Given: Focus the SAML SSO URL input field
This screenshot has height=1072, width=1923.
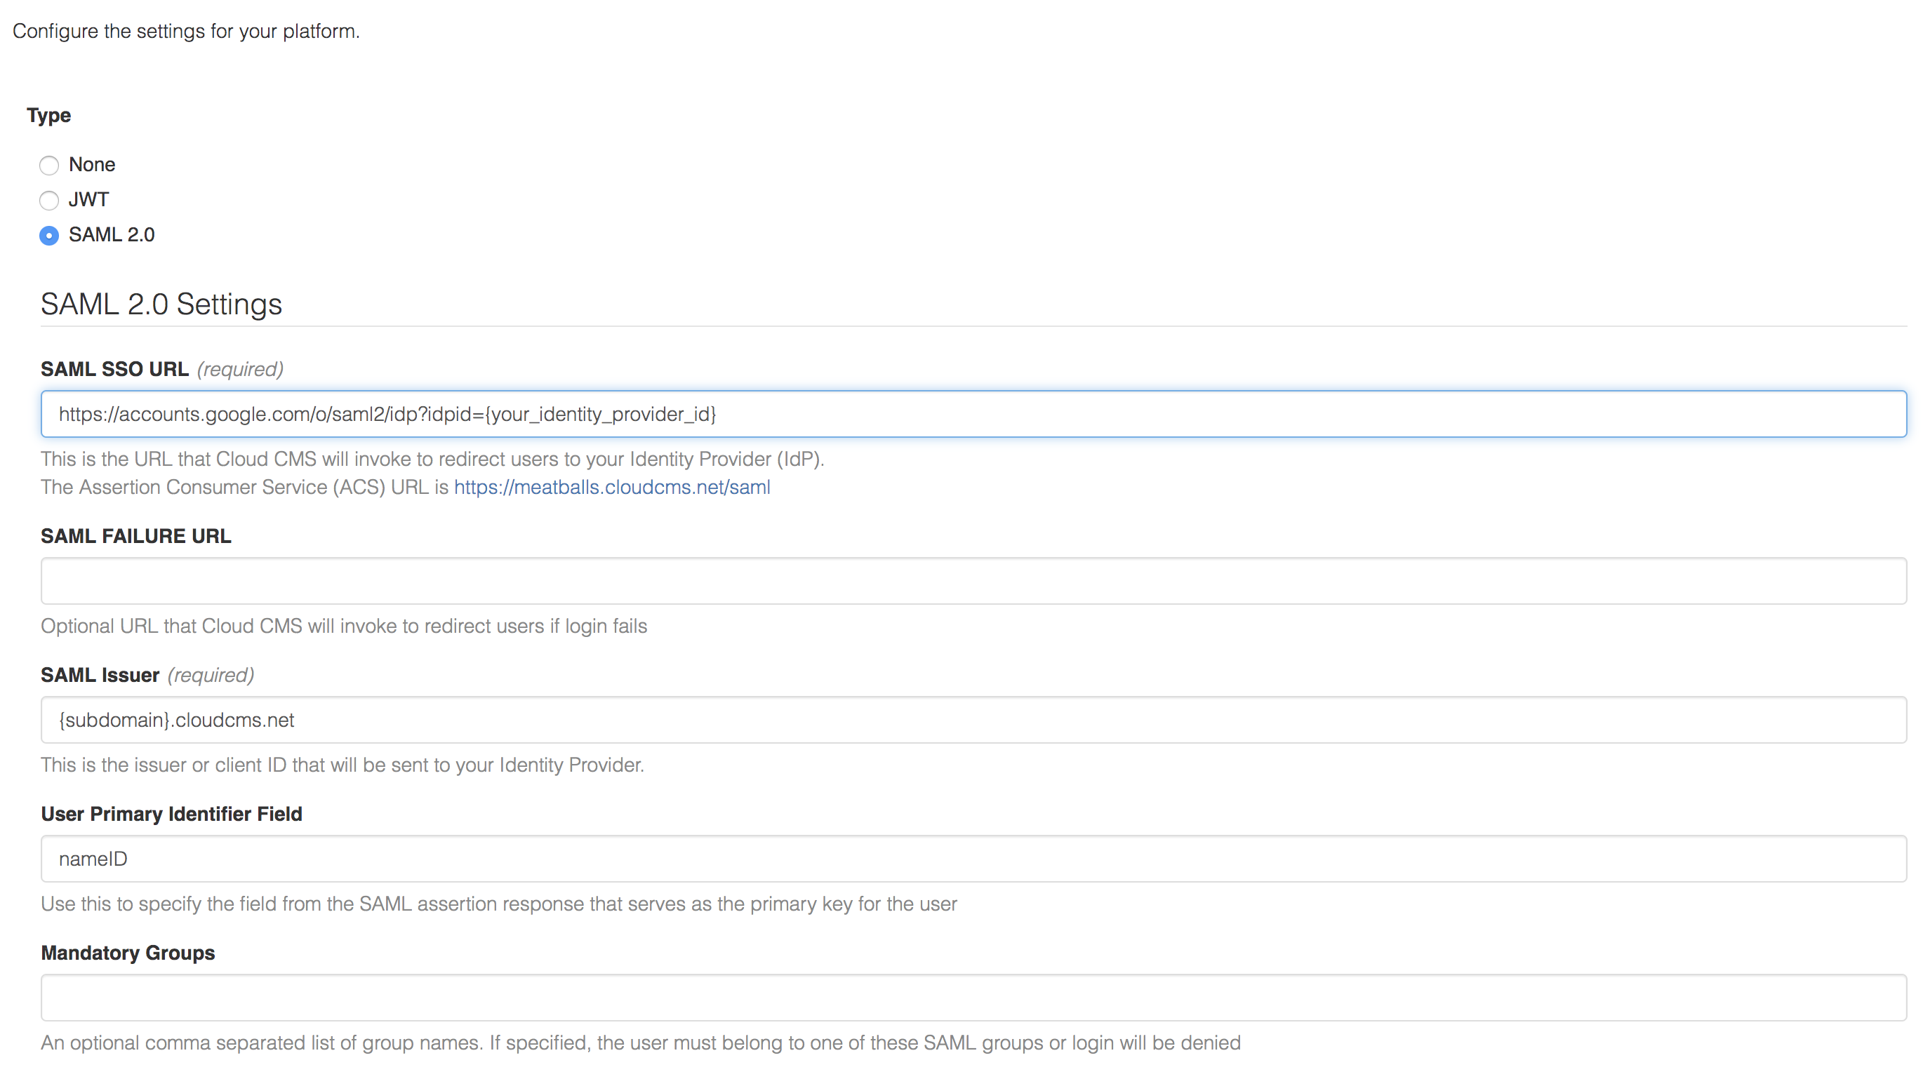Looking at the screenshot, I should pyautogui.click(x=973, y=414).
